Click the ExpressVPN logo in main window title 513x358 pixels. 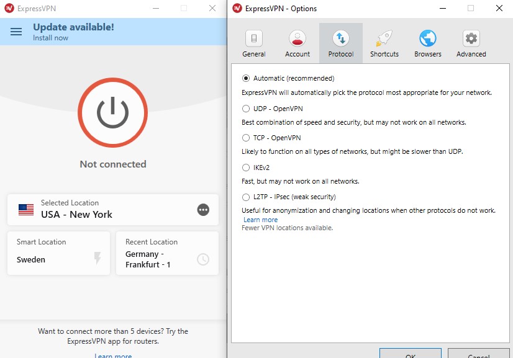[9, 8]
